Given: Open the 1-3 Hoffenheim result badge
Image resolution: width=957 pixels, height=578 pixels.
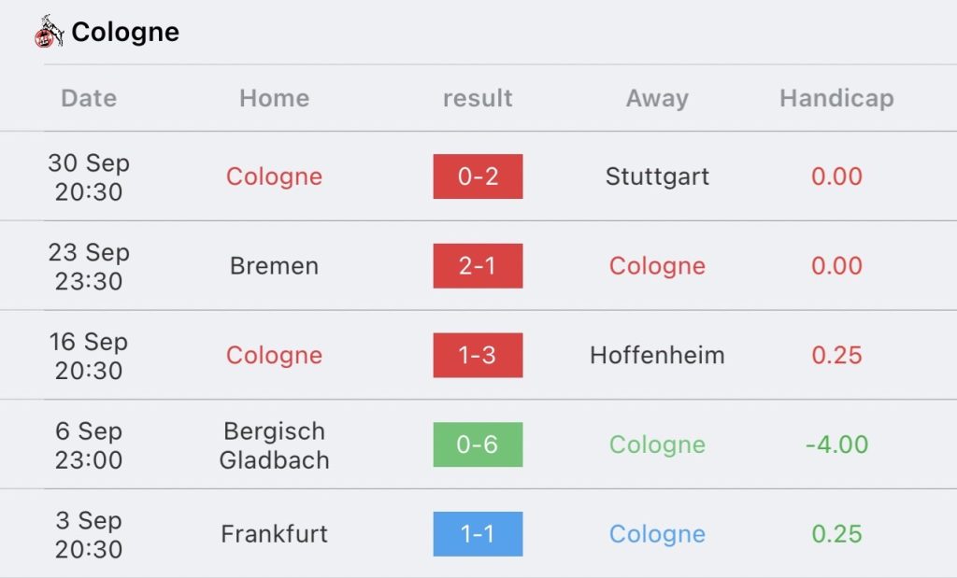Looking at the screenshot, I should tap(478, 355).
